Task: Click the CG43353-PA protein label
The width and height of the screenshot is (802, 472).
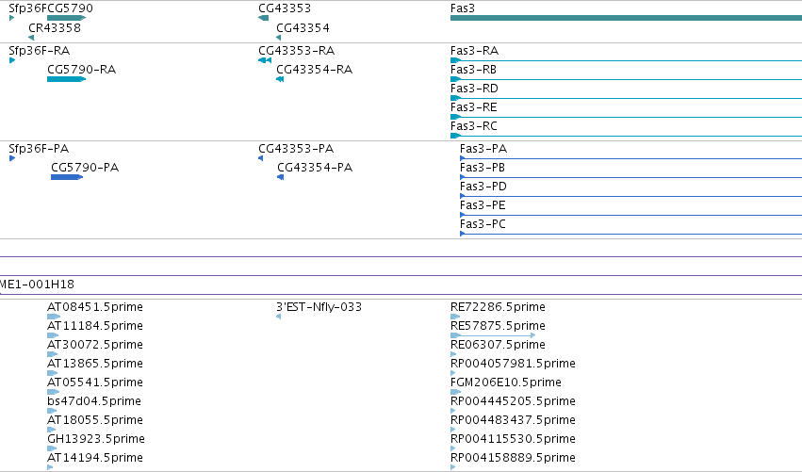Action: (x=296, y=149)
